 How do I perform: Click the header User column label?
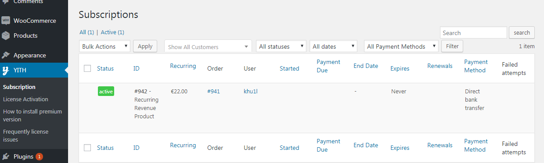[x=250, y=68]
